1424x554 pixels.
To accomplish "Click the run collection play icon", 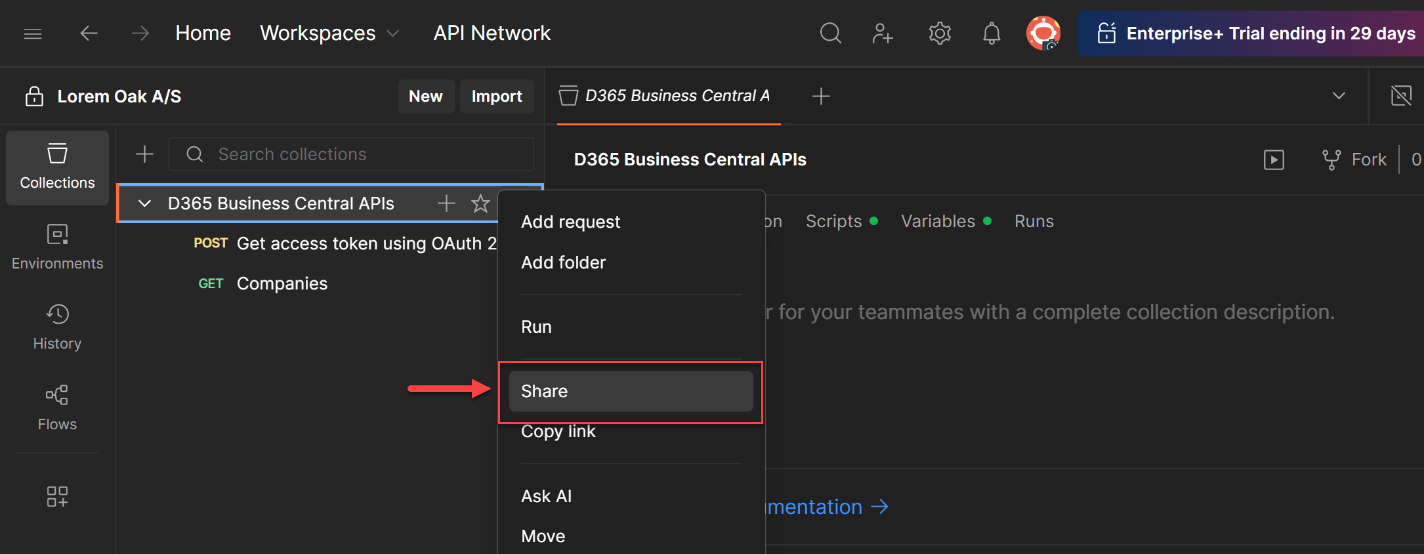I will click(x=1274, y=160).
